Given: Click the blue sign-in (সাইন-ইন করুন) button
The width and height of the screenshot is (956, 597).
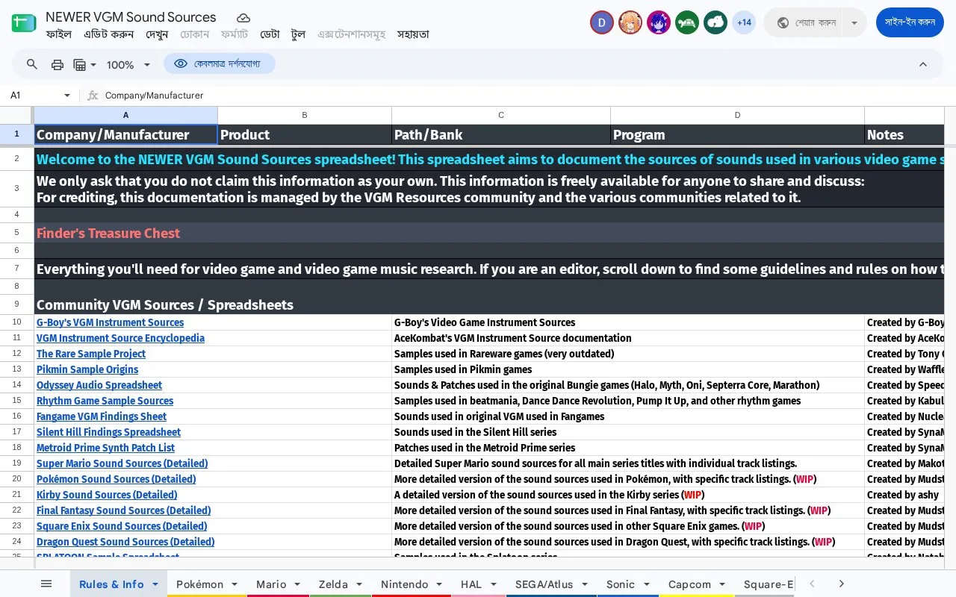Looking at the screenshot, I should pyautogui.click(x=910, y=22).
